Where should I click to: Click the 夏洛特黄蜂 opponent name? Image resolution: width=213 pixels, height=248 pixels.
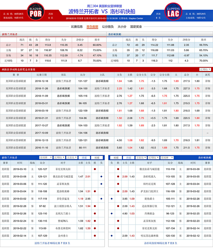[63, 191]
